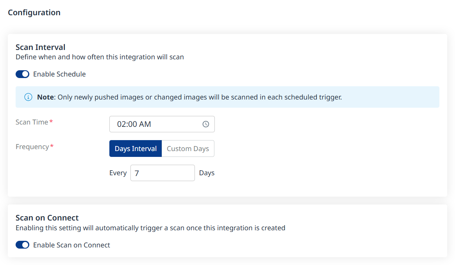Focus the Every 7 Days number input
The width and height of the screenshot is (455, 265).
click(x=162, y=173)
